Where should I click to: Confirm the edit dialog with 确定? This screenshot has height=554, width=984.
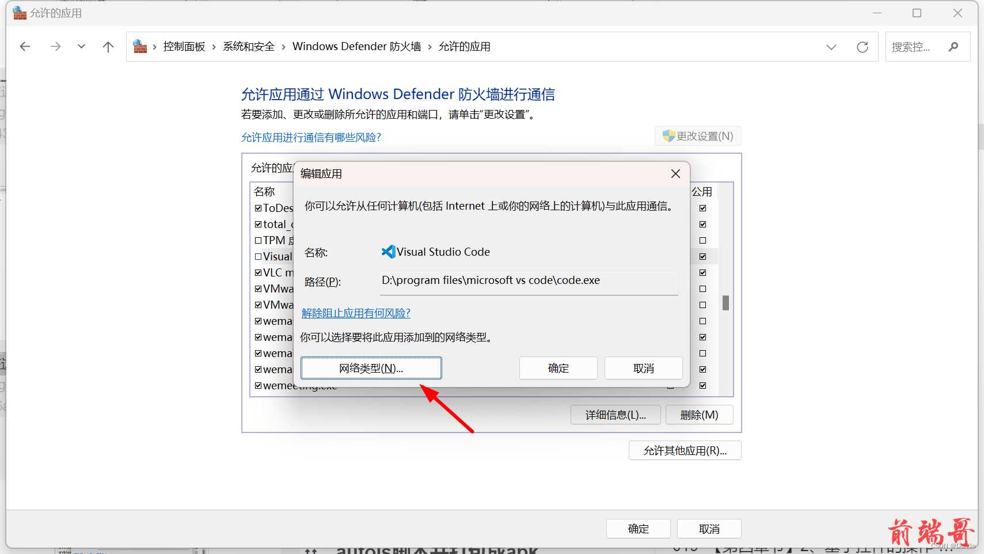pyautogui.click(x=558, y=368)
